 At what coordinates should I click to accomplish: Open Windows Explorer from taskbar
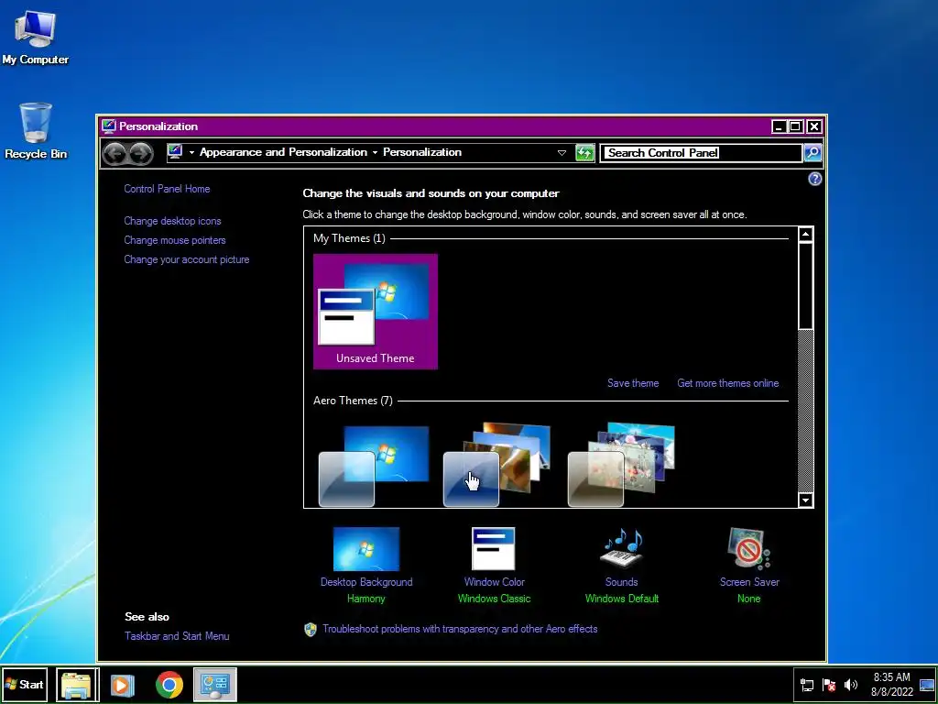[77, 685]
